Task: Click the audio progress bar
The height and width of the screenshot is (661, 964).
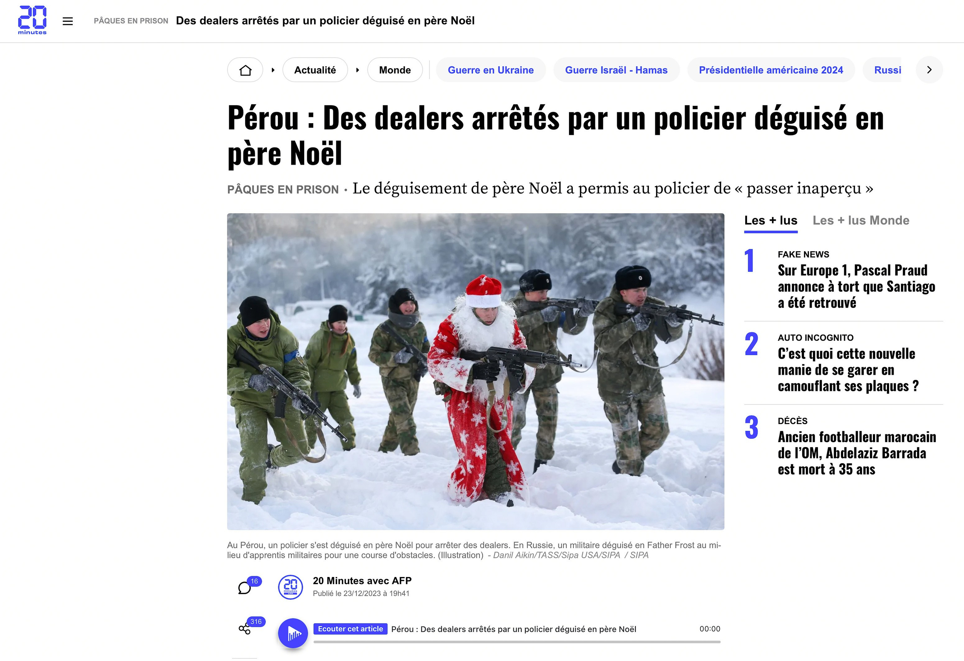Action: pos(517,642)
